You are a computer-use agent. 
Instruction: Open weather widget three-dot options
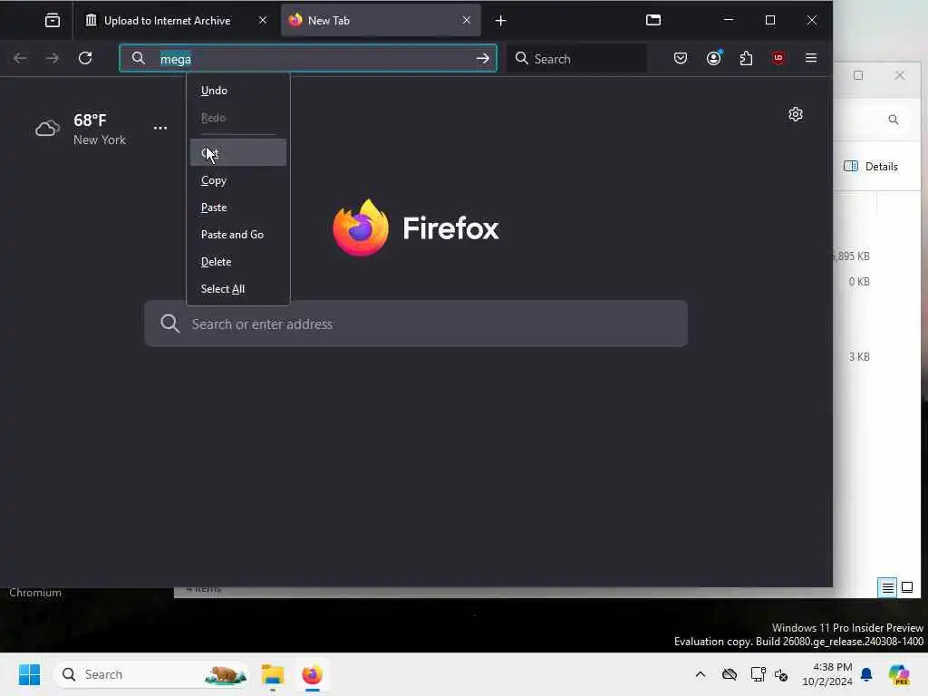[x=160, y=128]
